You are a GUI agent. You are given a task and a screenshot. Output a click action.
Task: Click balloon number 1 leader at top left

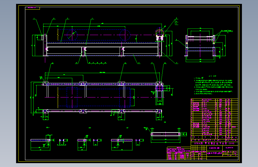(x=37, y=26)
